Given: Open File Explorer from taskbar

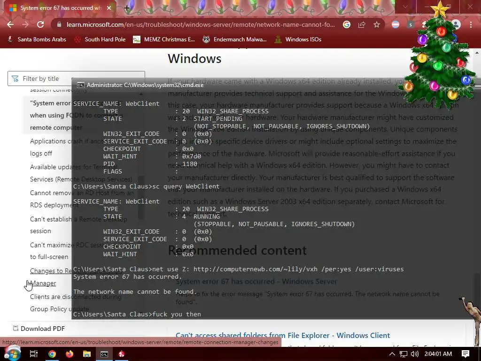Looking at the screenshot, I should point(87,354).
